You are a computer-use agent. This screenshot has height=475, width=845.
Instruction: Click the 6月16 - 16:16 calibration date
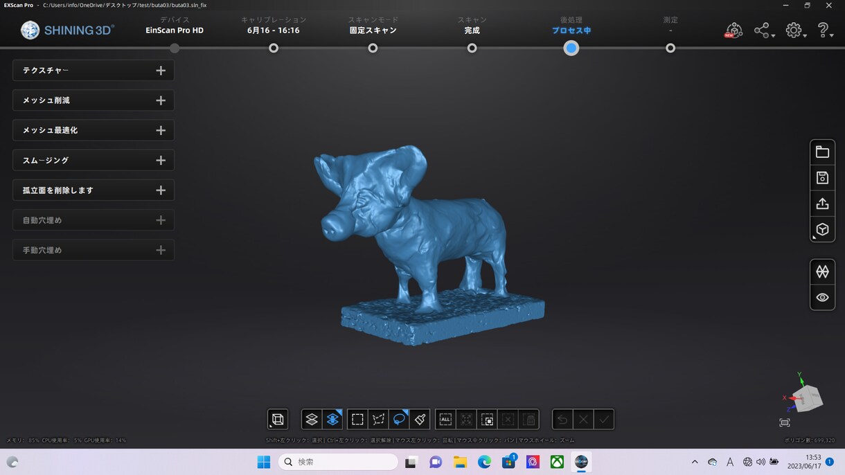(x=274, y=30)
